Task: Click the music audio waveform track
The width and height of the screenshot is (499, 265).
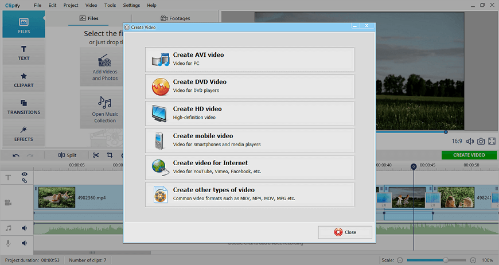Action: [78, 228]
